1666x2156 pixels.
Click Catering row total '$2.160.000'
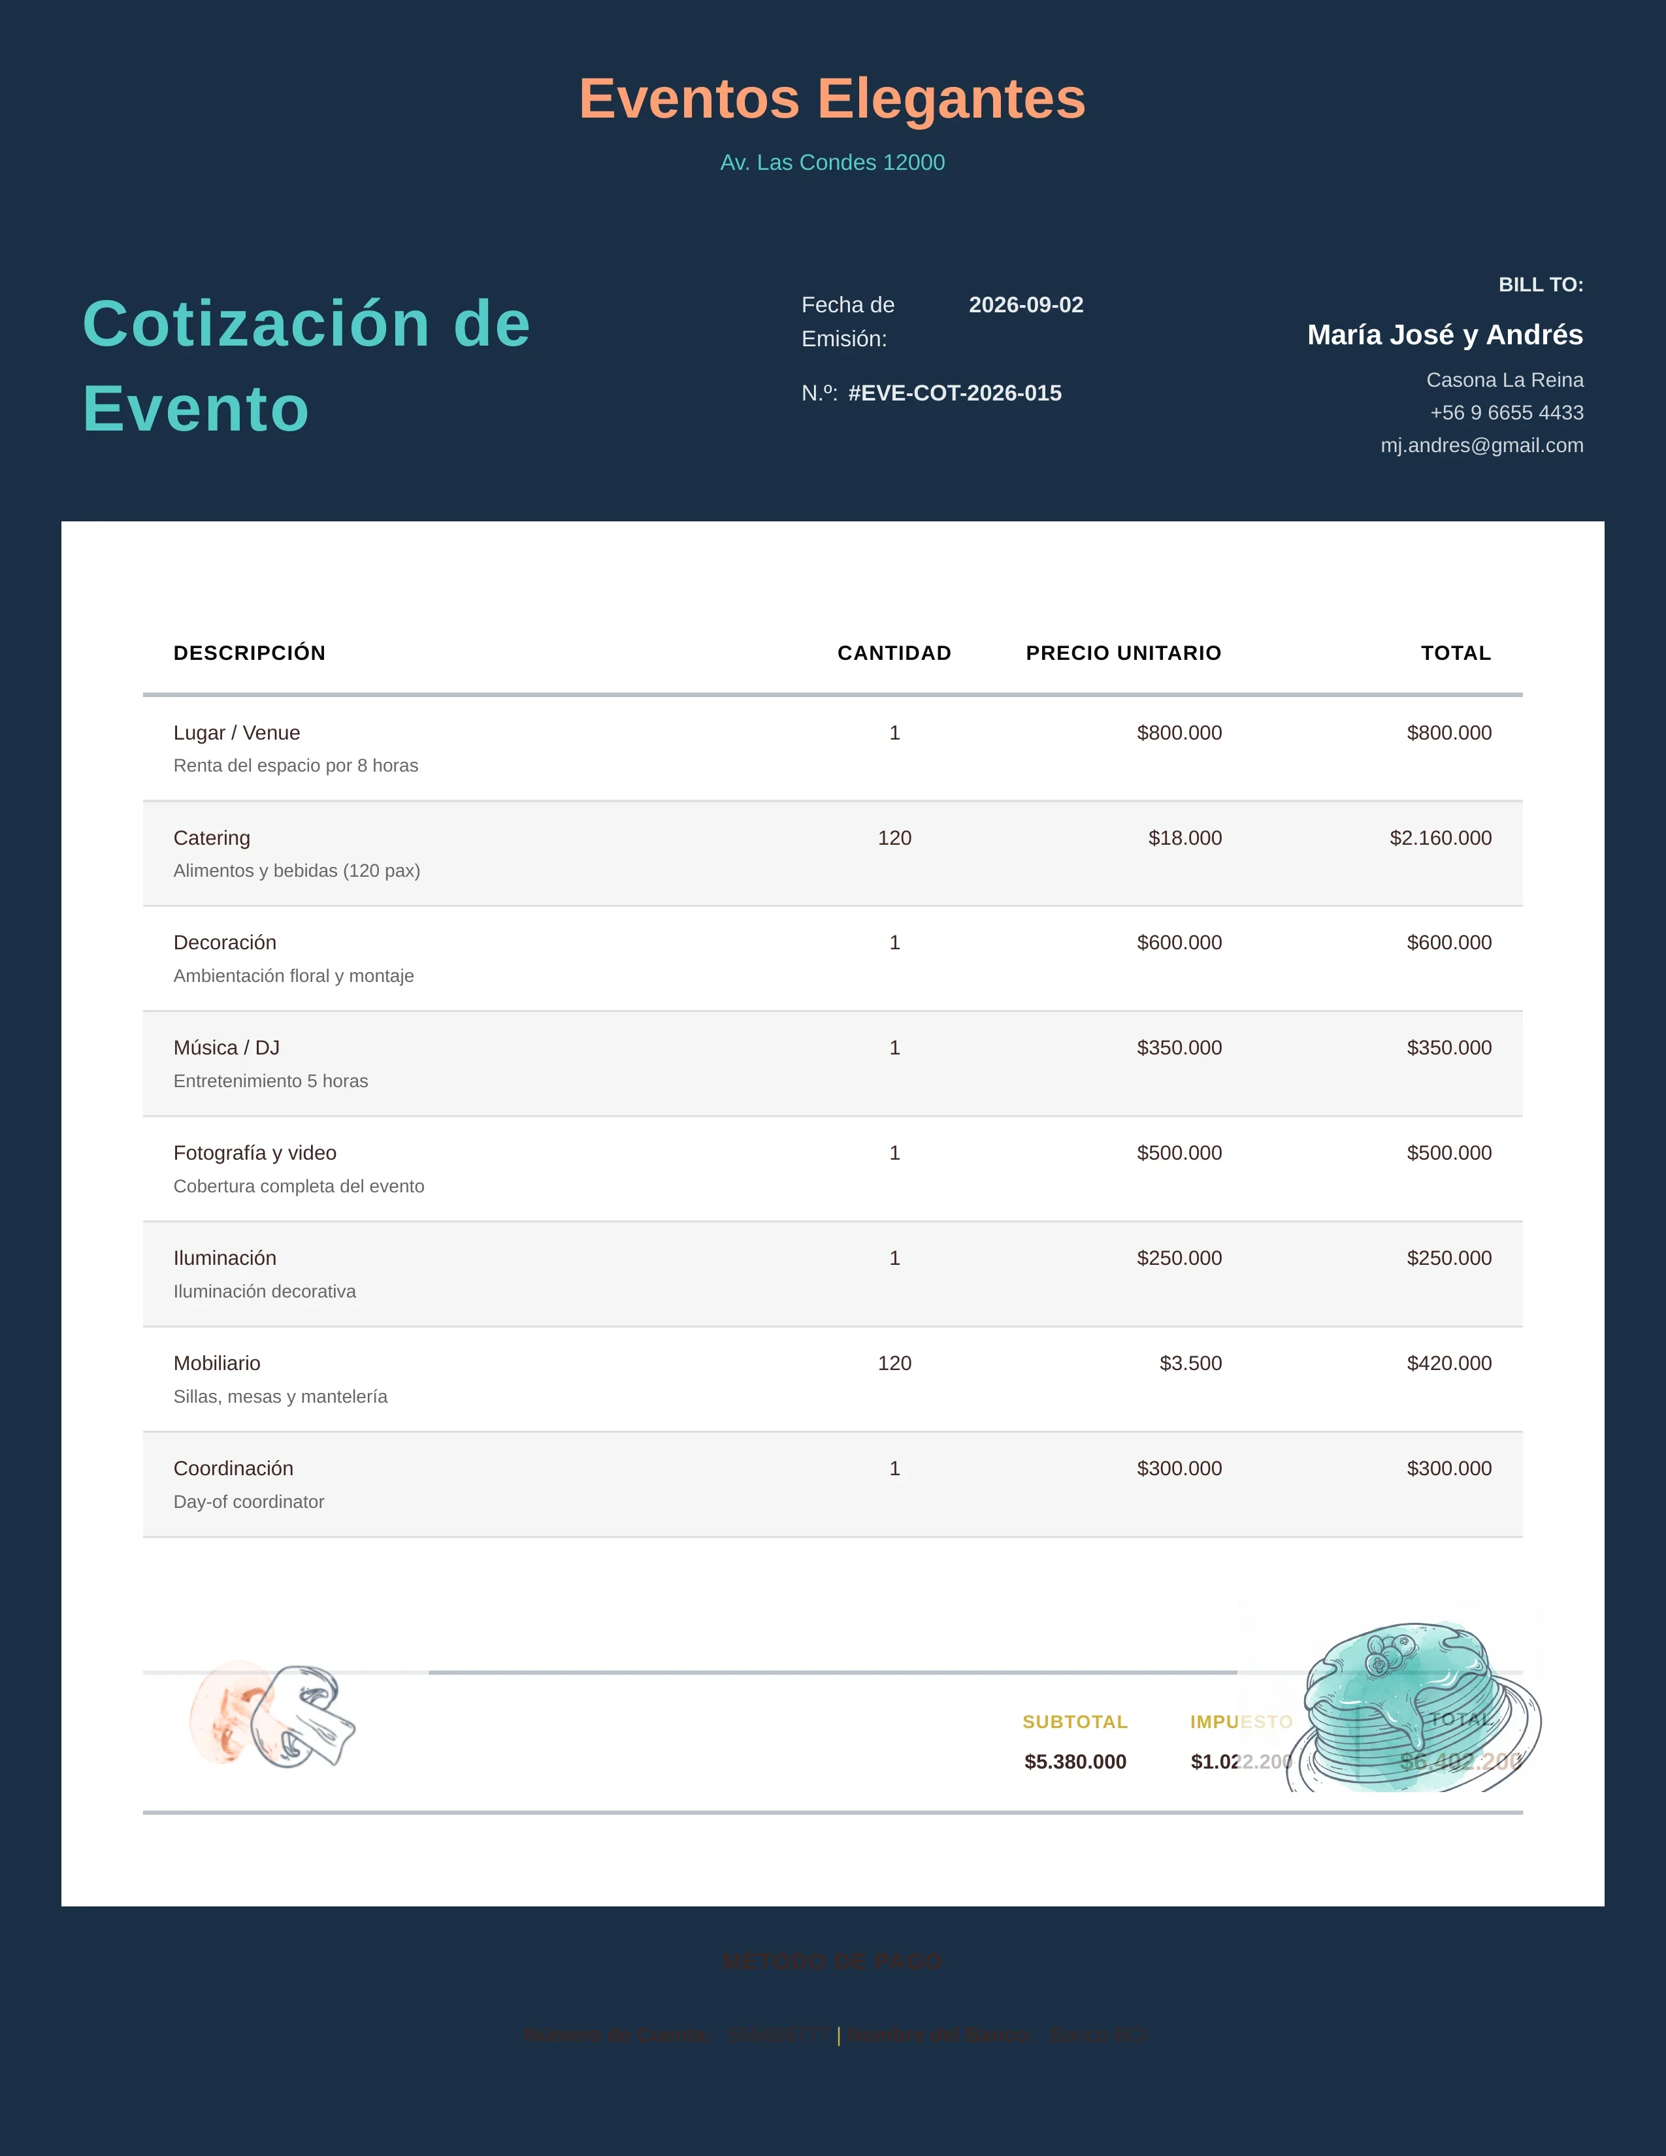(x=1440, y=838)
